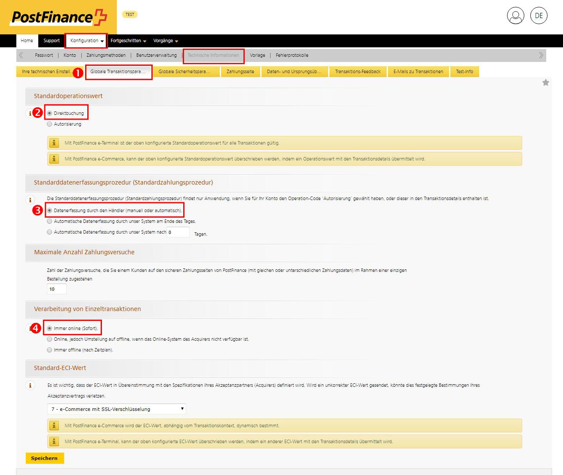The height and width of the screenshot is (475, 563).
Task: Open info icon next to Direktbuchung
Action: pos(30,114)
